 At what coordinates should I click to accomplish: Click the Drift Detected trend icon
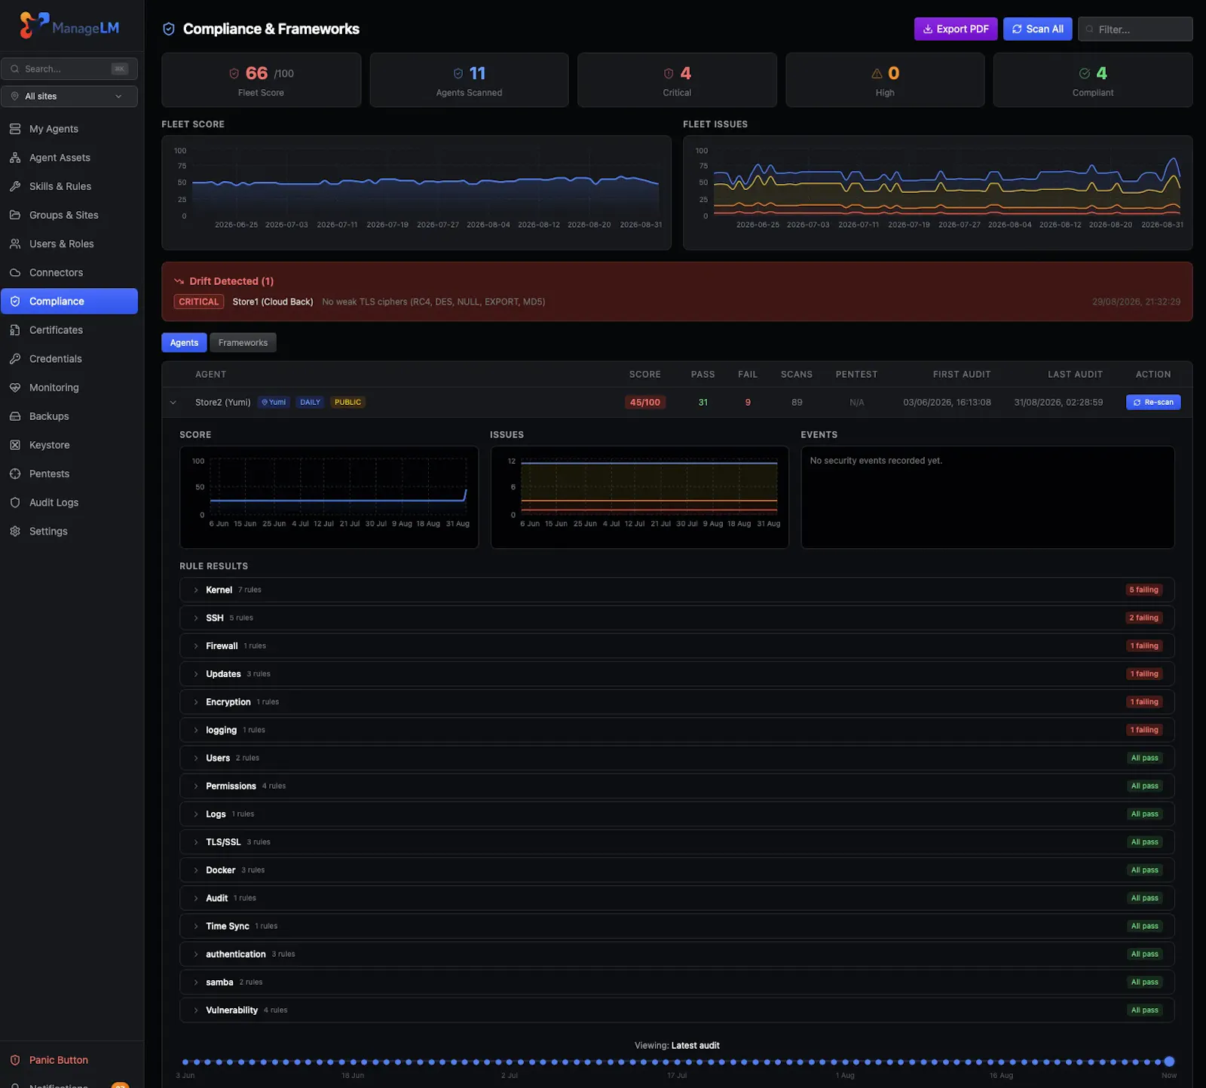pos(179,281)
